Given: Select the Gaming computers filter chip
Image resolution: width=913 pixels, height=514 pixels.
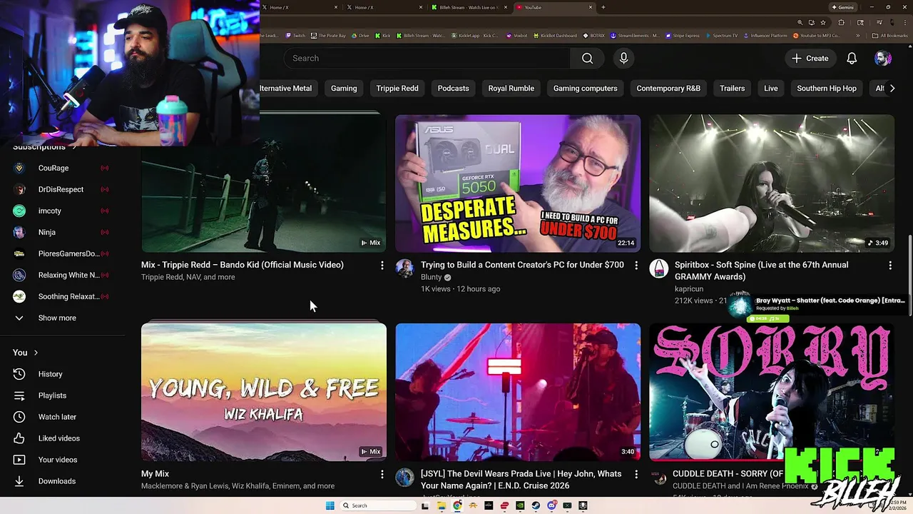Looking at the screenshot, I should 585,89.
